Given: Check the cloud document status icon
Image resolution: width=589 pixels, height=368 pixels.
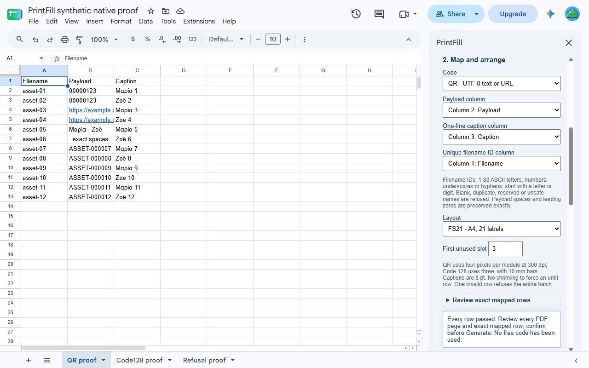Looking at the screenshot, I should point(180,11).
